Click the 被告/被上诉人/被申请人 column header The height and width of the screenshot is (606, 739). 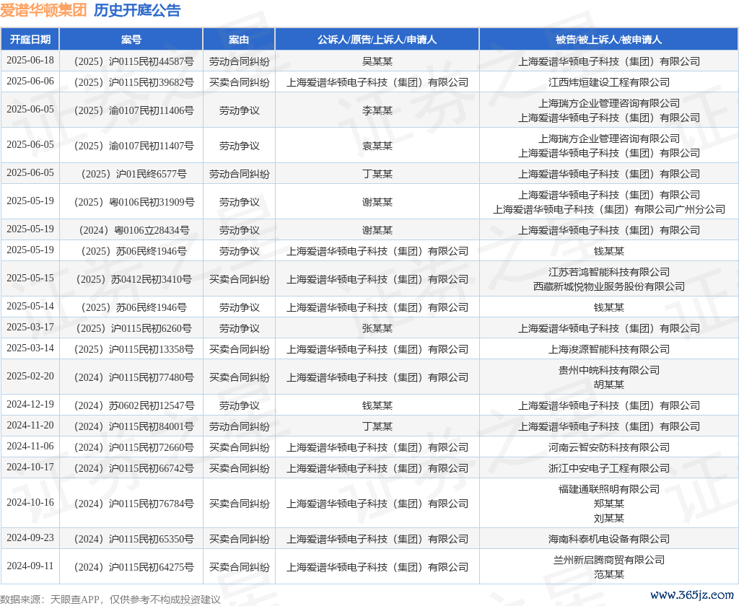tap(609, 40)
